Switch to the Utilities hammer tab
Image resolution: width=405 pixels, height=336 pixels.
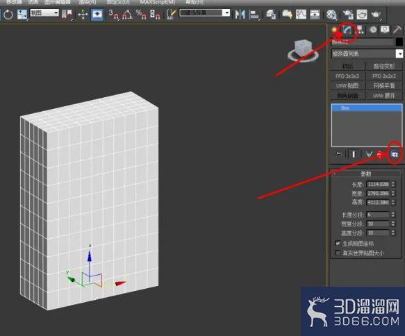point(397,30)
